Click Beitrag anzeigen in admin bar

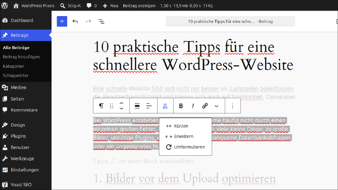click(139, 6)
